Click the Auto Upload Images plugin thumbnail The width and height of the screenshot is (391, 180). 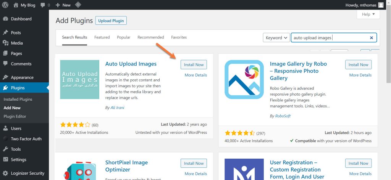[79, 79]
